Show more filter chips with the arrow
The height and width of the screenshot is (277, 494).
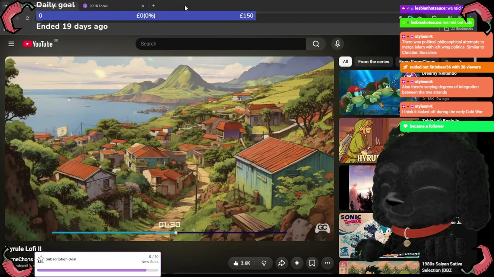click(x=460, y=62)
